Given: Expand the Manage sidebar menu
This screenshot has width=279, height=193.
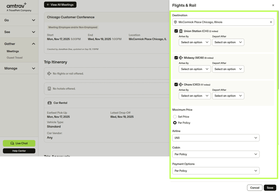Looking at the screenshot, I should click(20, 68).
